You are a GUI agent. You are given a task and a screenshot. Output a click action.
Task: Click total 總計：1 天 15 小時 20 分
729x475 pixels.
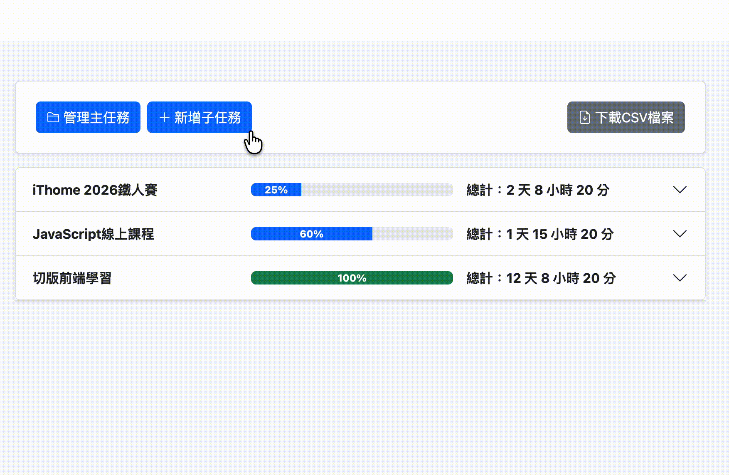[x=540, y=234]
